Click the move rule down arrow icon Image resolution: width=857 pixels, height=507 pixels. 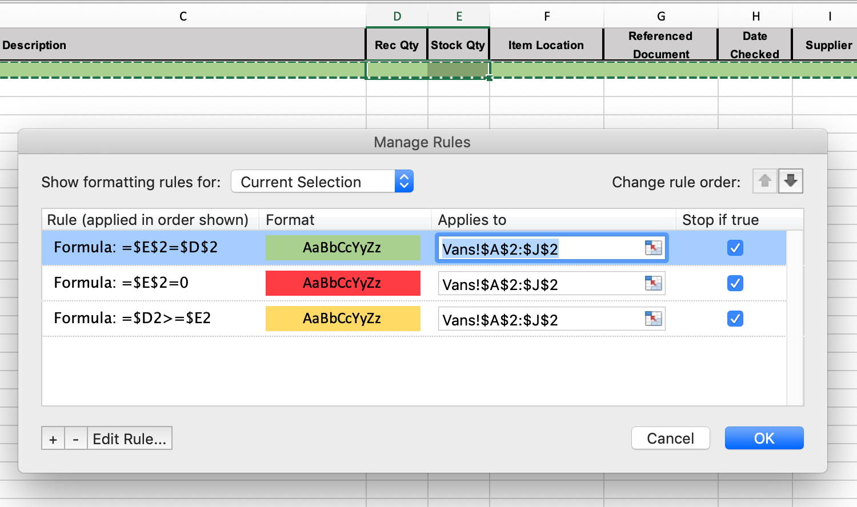[x=791, y=181]
